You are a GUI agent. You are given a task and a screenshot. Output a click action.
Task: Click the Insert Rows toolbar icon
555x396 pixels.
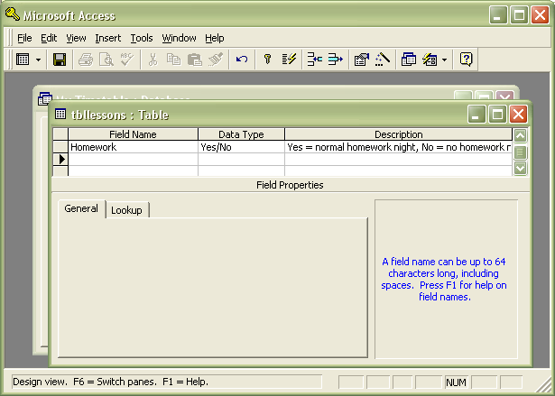click(315, 60)
